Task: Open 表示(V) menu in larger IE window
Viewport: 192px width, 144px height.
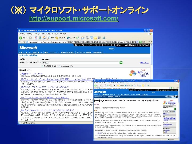Action: (37, 34)
